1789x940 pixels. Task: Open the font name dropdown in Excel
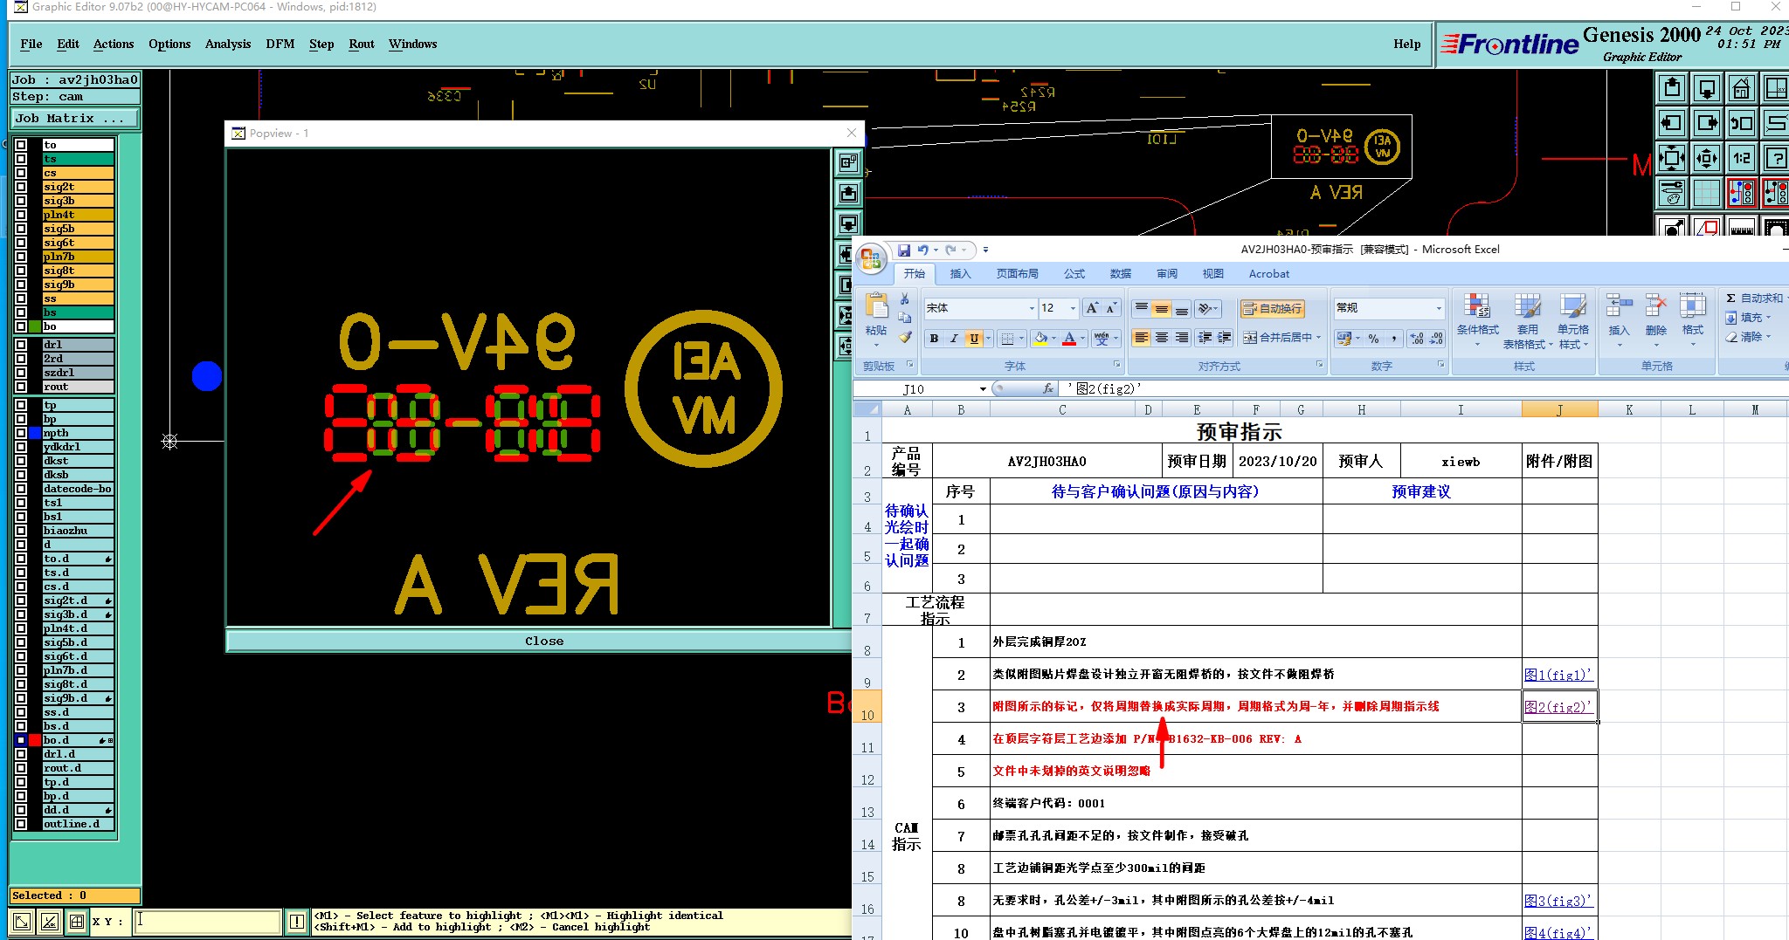point(1032,308)
